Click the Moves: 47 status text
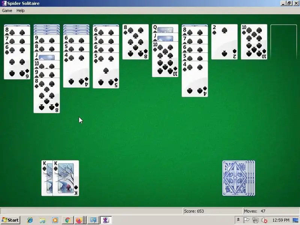 [255, 211]
